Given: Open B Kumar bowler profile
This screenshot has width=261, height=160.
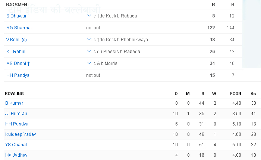Looking at the screenshot, I should (x=14, y=103).
